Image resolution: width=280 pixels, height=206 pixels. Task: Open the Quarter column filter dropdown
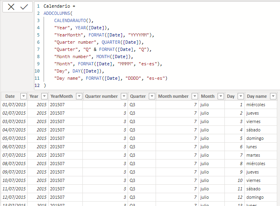(151, 96)
